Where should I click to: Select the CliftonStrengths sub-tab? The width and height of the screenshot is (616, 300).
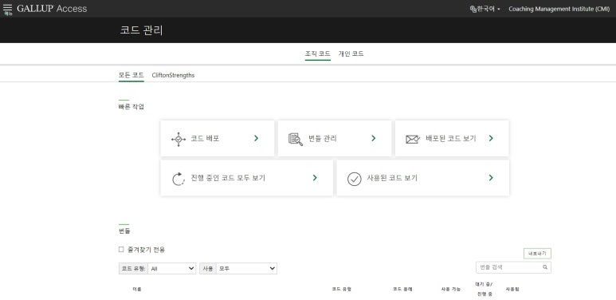click(x=173, y=75)
